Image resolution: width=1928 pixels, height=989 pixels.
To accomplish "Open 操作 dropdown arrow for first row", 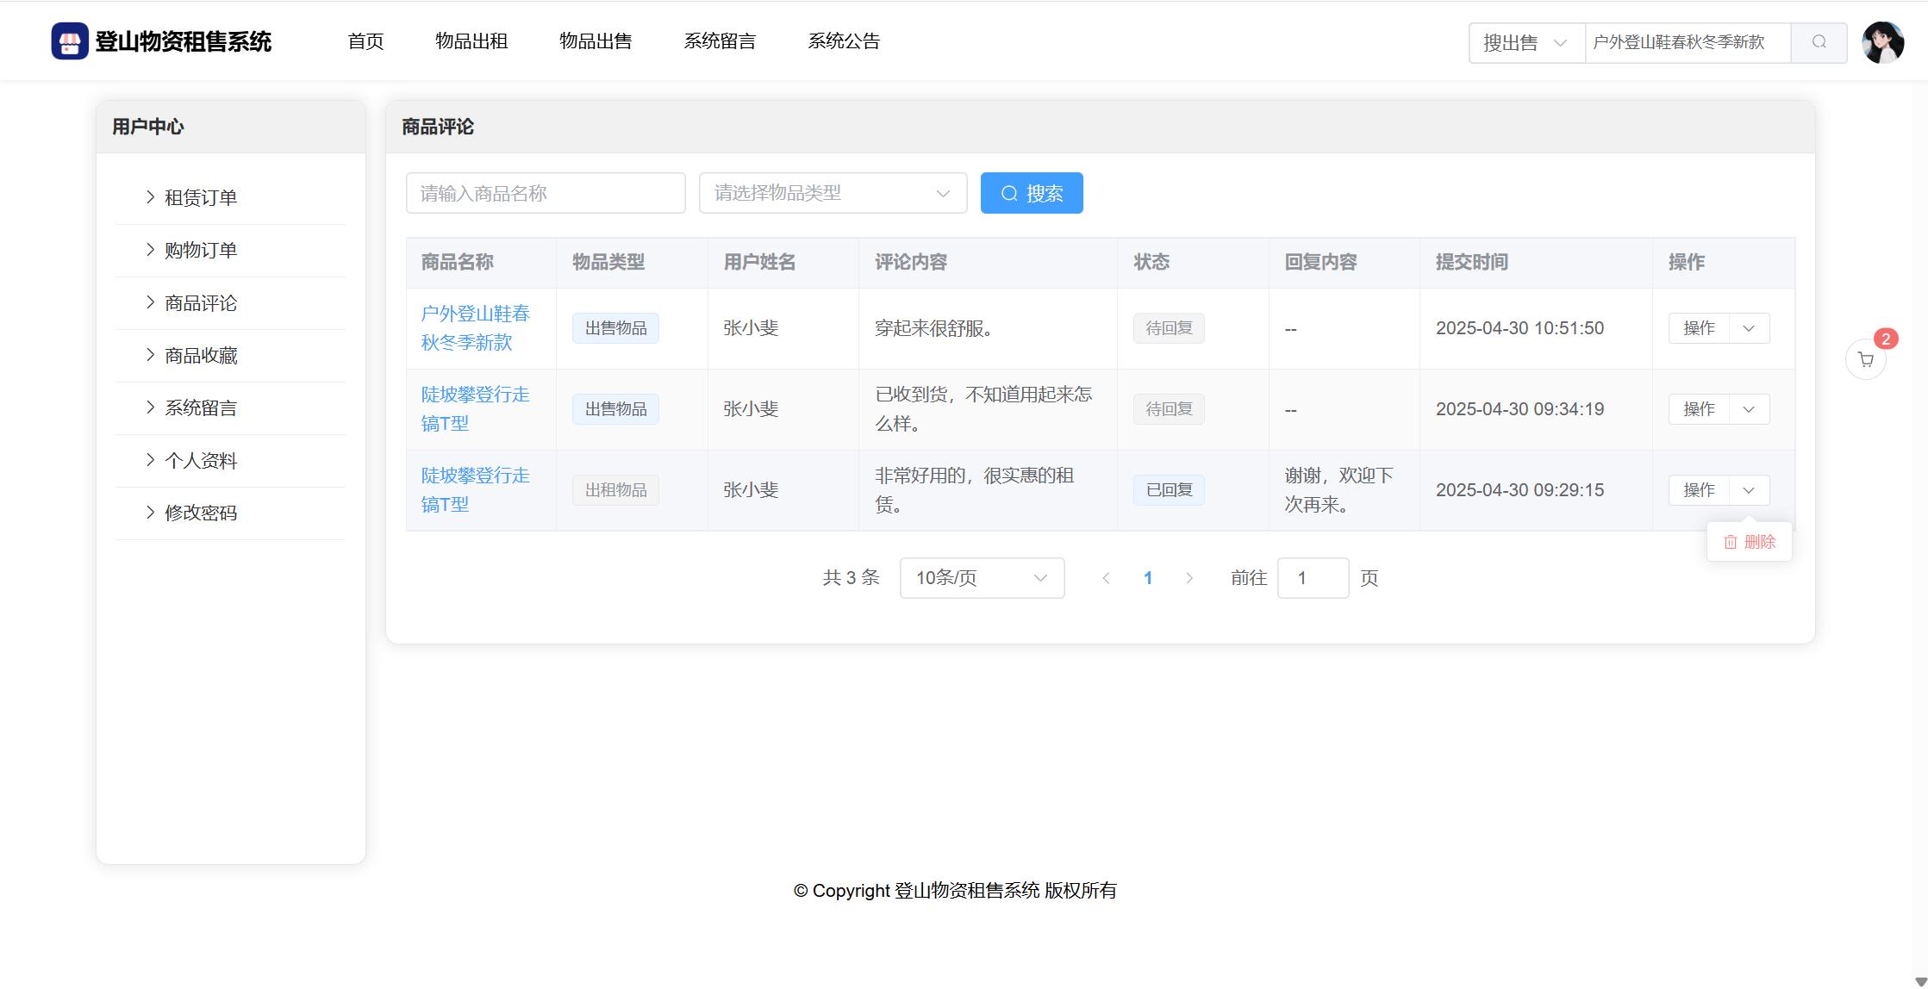I will (1749, 328).
